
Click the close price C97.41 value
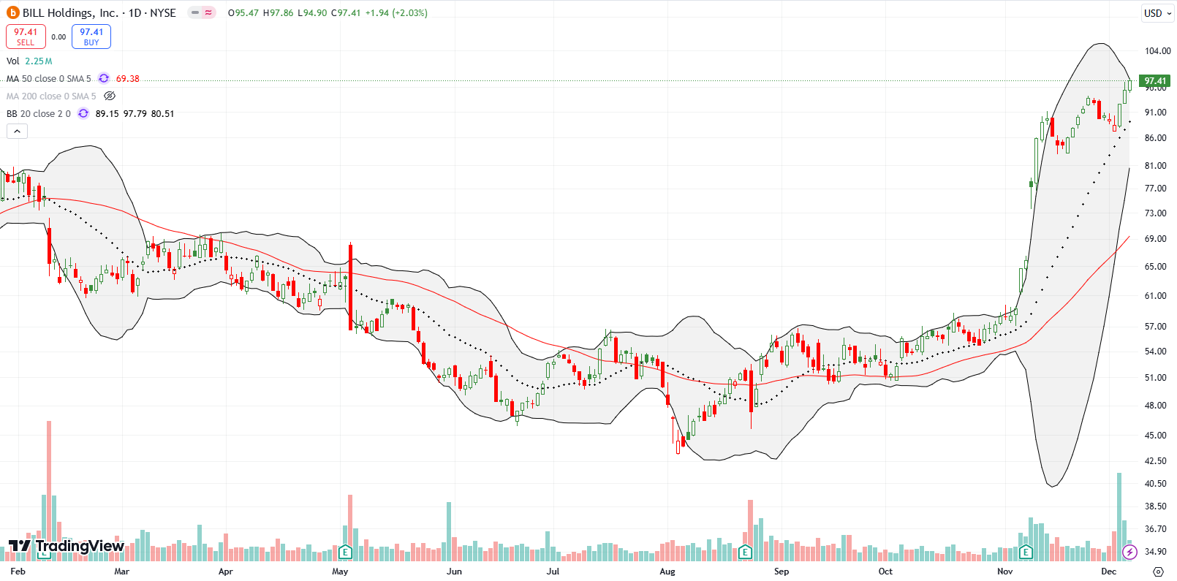pos(347,13)
